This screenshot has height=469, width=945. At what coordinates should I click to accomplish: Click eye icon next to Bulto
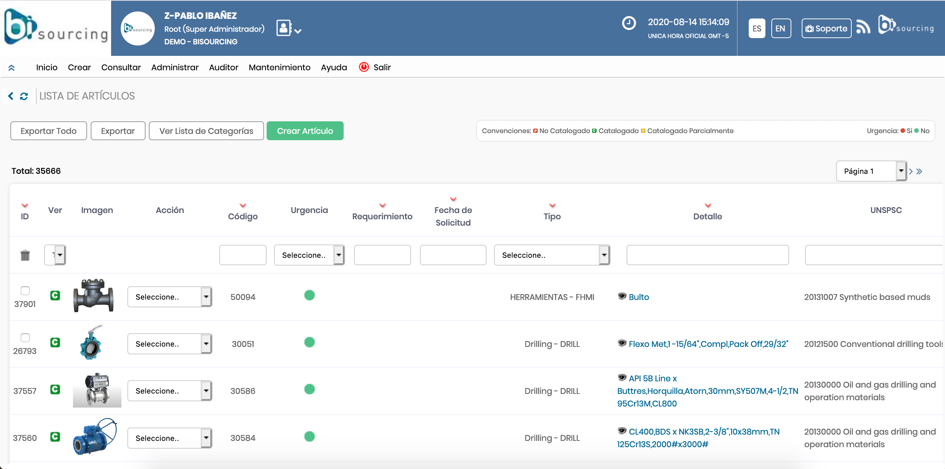[x=622, y=296]
